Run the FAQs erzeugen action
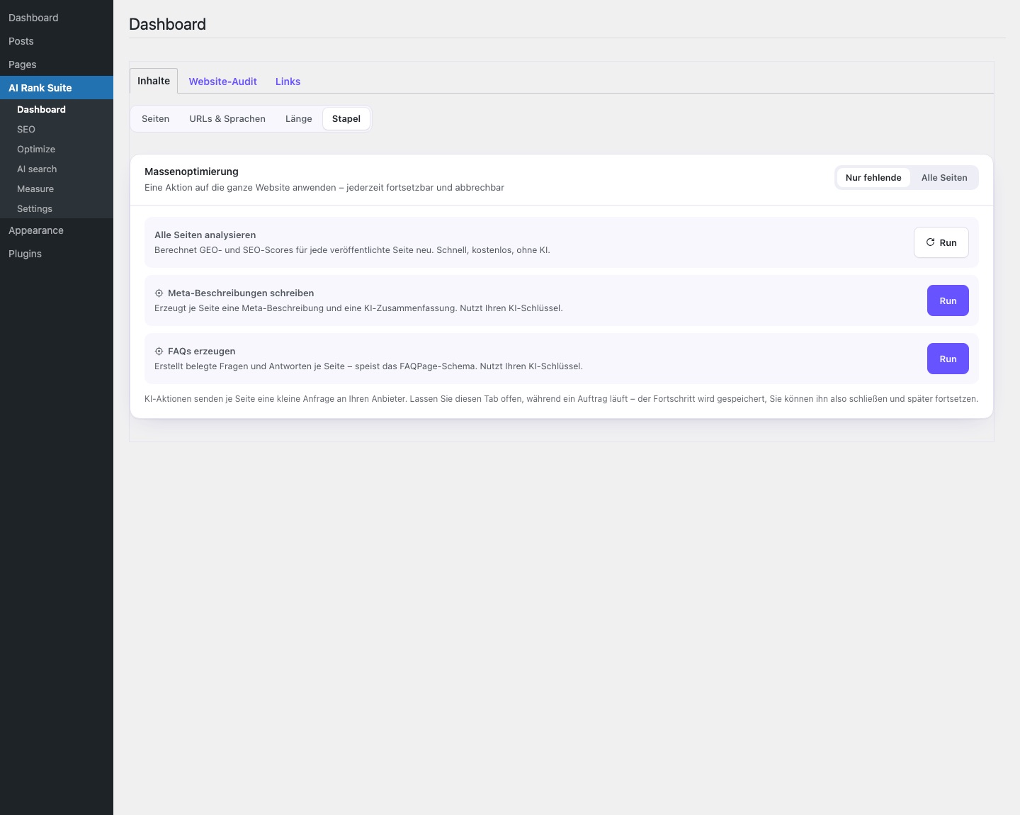This screenshot has height=815, width=1020. tap(948, 359)
